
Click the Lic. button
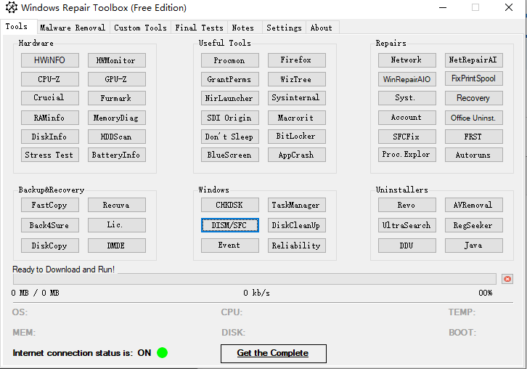click(117, 225)
